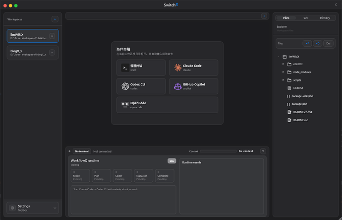Switch to the Git tab
Image resolution: width=342 pixels, height=220 pixels.
click(306, 18)
